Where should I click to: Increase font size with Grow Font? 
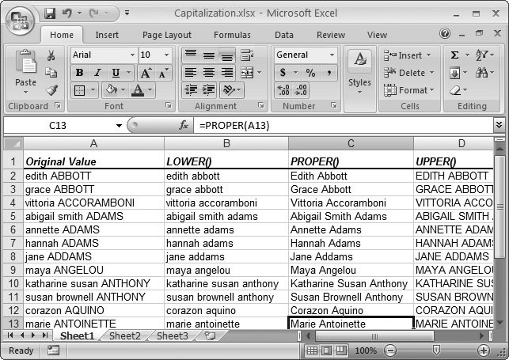coord(145,73)
